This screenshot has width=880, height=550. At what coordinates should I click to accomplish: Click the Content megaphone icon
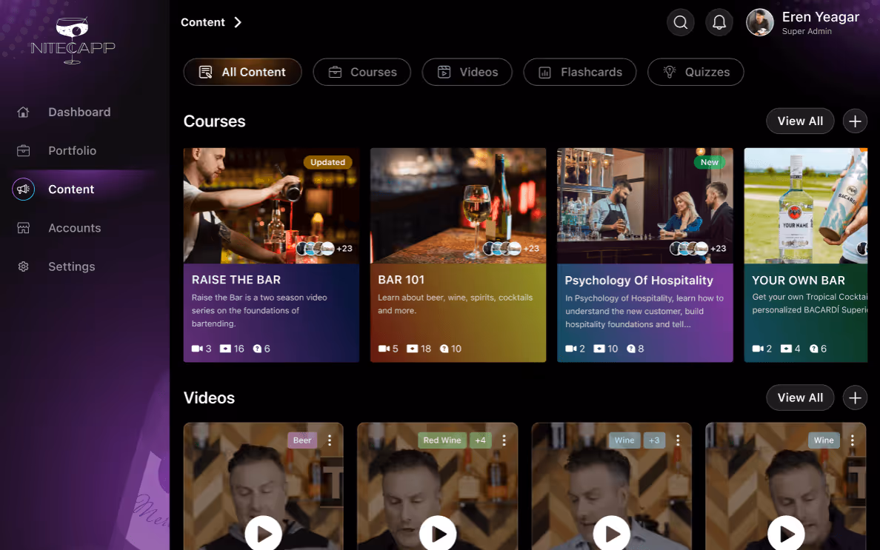[23, 190]
